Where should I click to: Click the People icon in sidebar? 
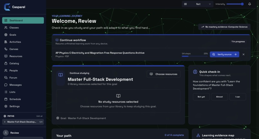point(6,71)
